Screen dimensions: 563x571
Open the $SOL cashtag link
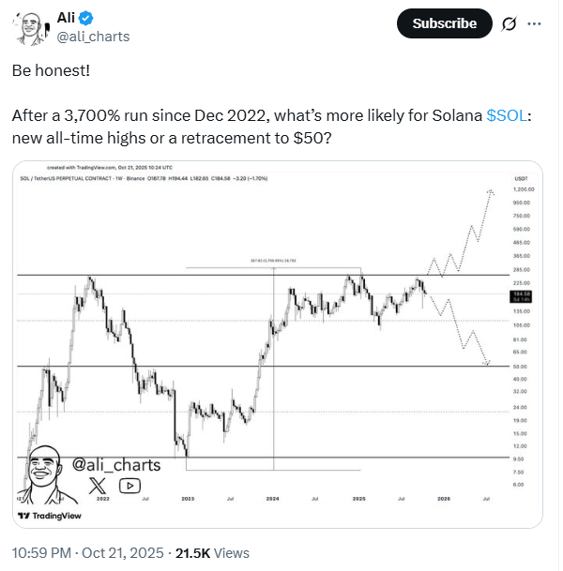coord(507,114)
